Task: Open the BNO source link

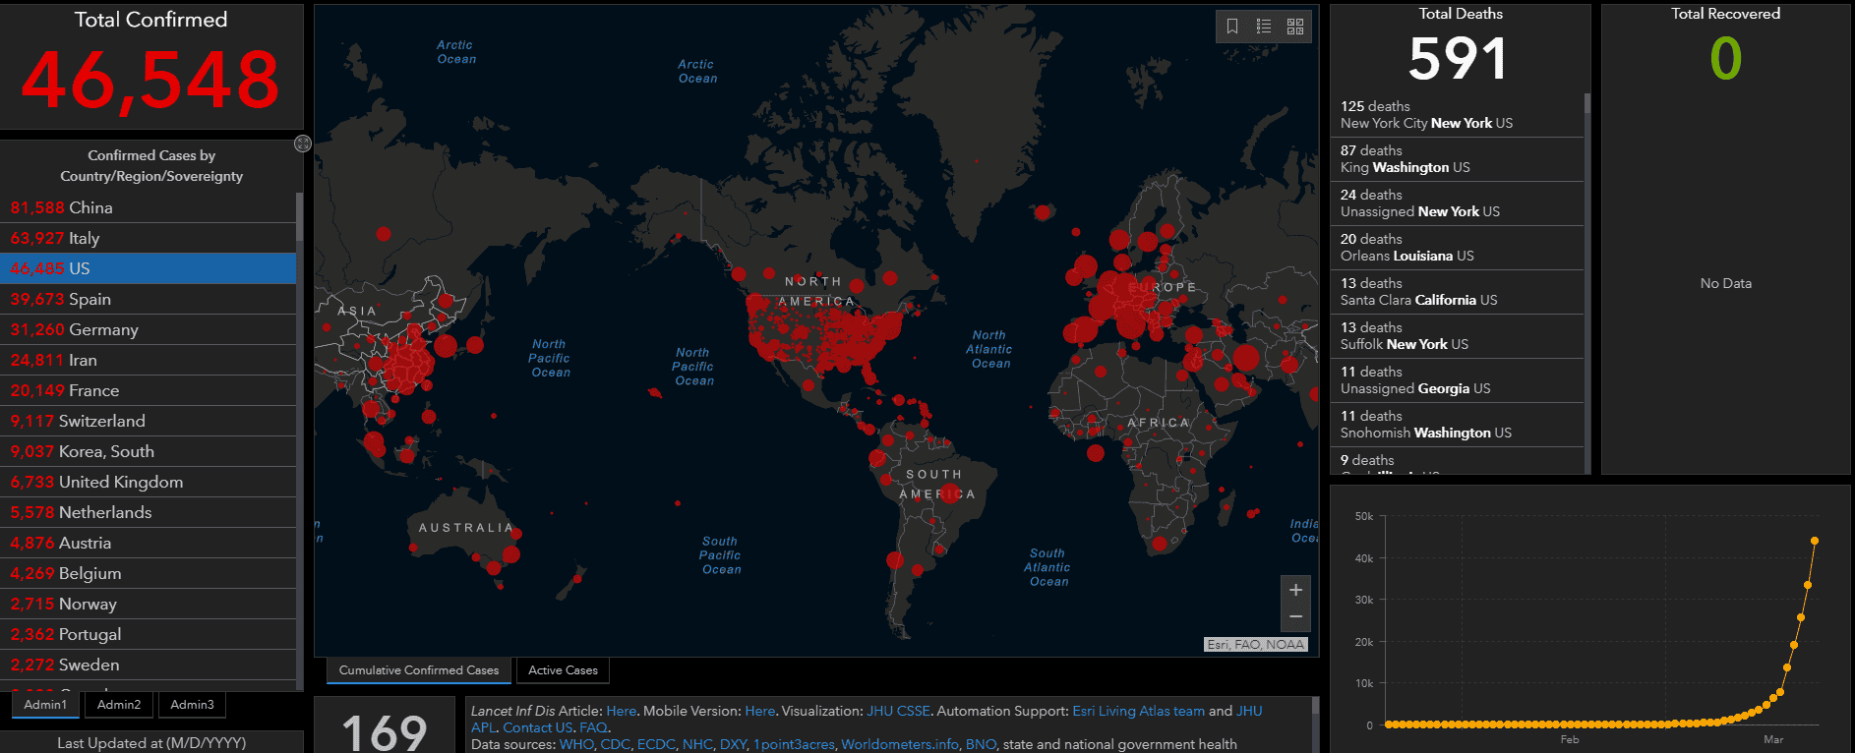Action: coord(981,744)
